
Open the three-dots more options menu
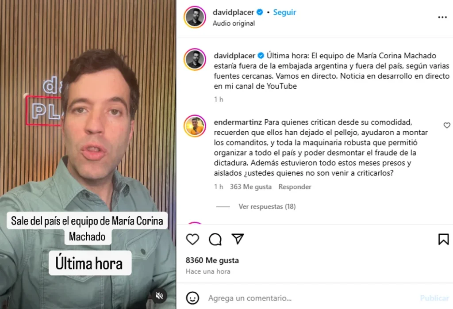442,17
